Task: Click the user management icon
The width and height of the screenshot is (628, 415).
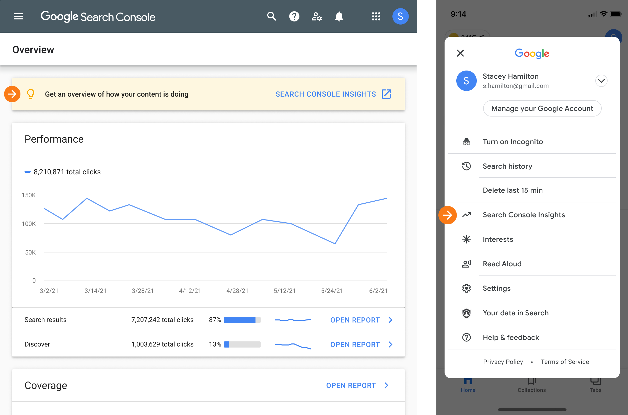Action: 317,16
